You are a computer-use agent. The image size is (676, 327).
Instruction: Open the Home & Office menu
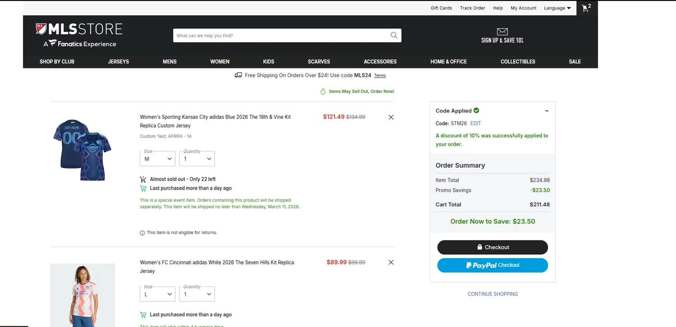[x=448, y=62]
